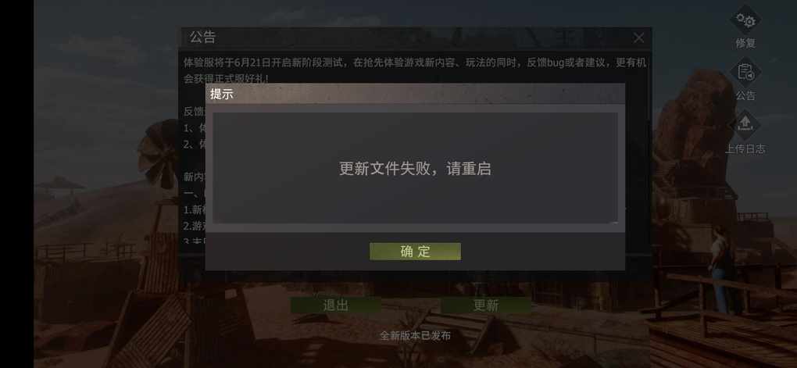Click the 更新 update button
797x368 pixels.
[x=486, y=305]
